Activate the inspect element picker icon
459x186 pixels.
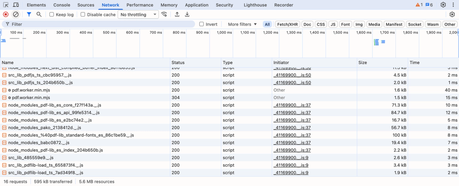coord(6,5)
